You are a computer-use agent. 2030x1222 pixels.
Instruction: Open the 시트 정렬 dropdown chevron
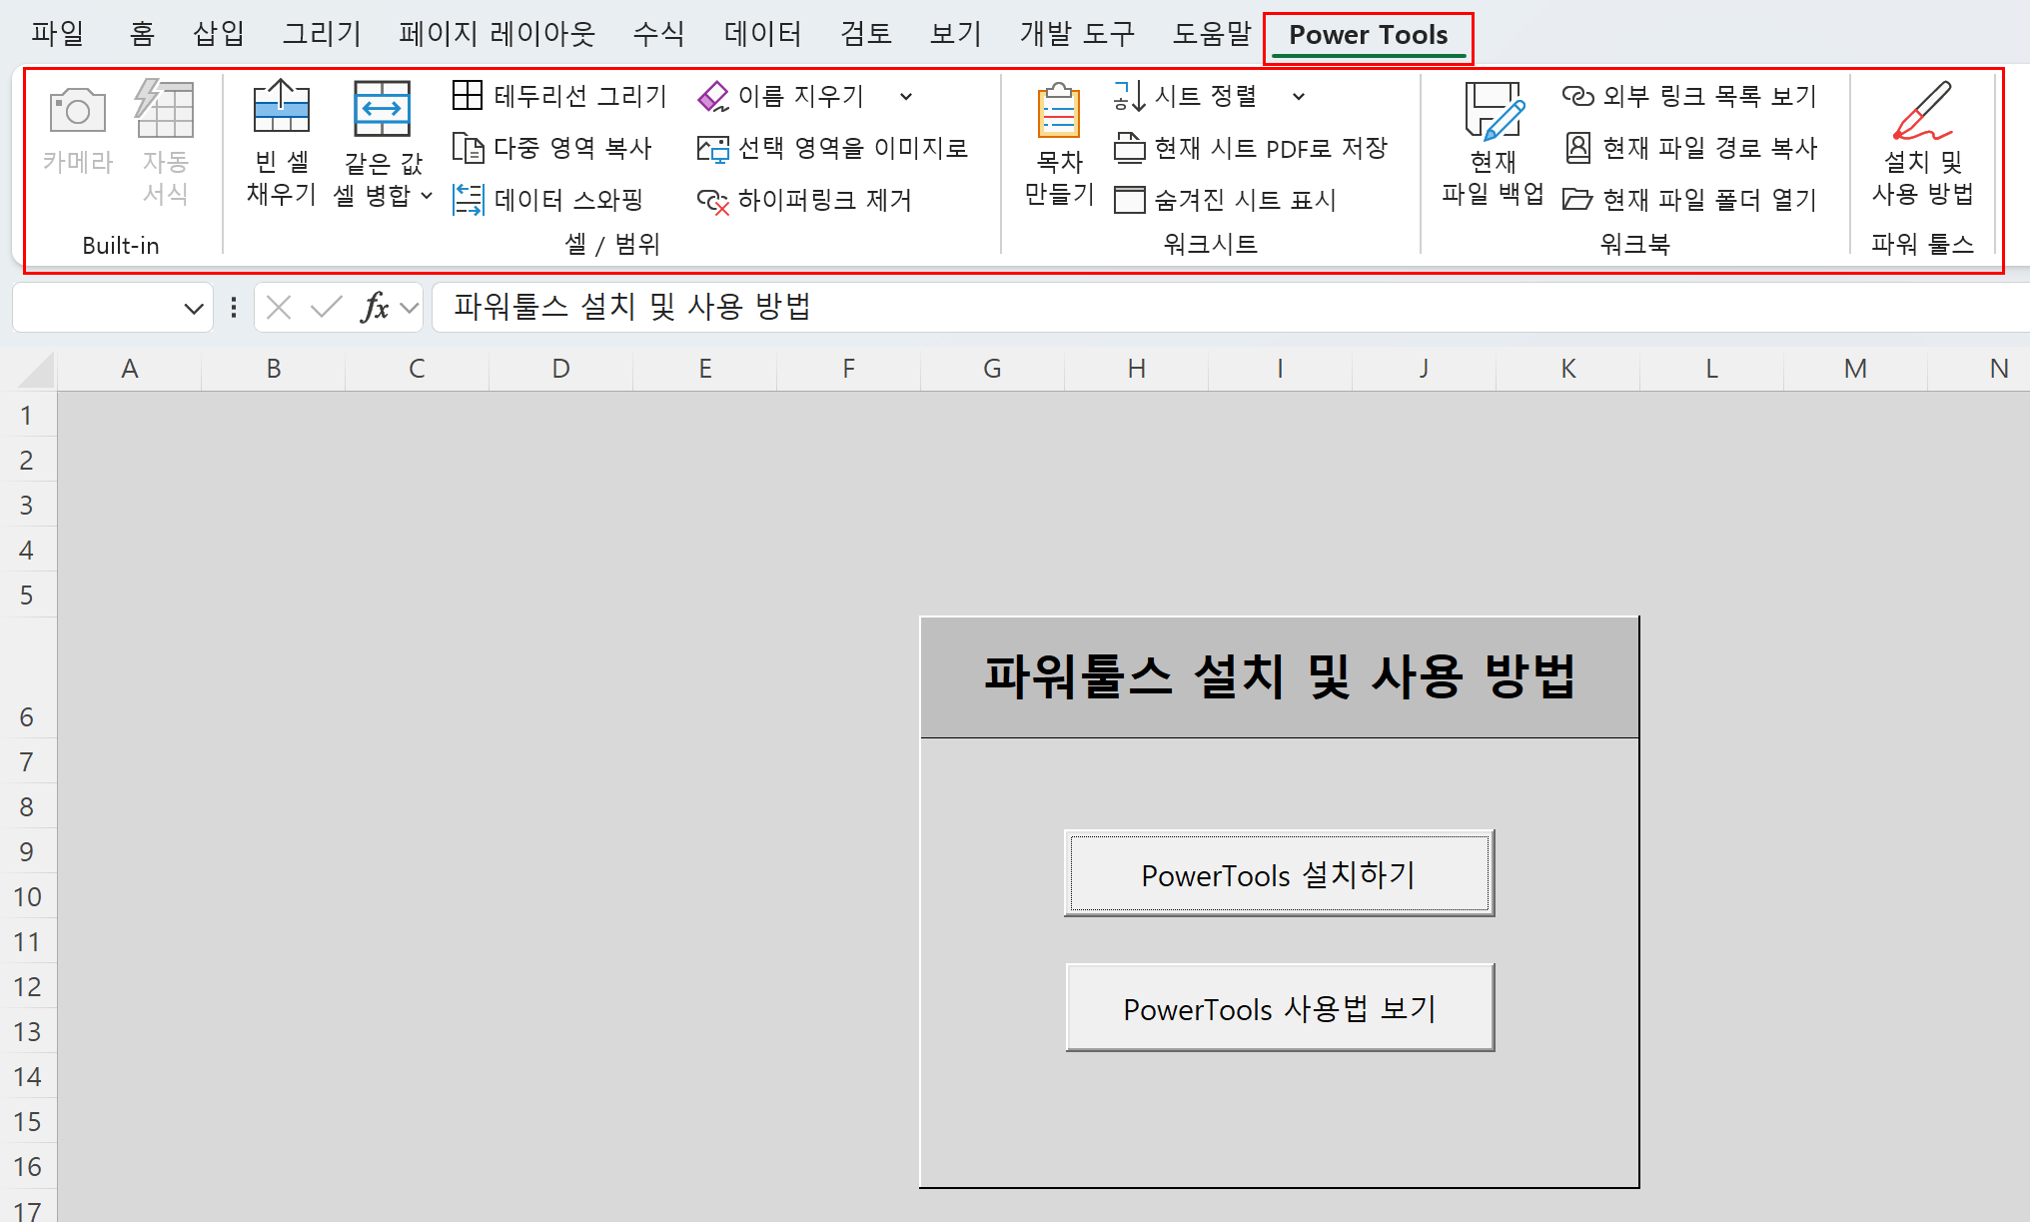1299,97
